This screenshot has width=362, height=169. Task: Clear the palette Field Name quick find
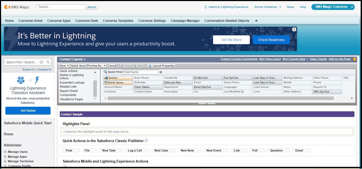click(161, 72)
